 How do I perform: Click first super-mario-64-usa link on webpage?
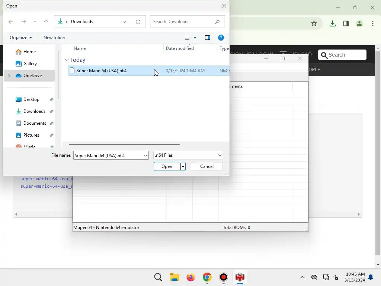(x=46, y=179)
